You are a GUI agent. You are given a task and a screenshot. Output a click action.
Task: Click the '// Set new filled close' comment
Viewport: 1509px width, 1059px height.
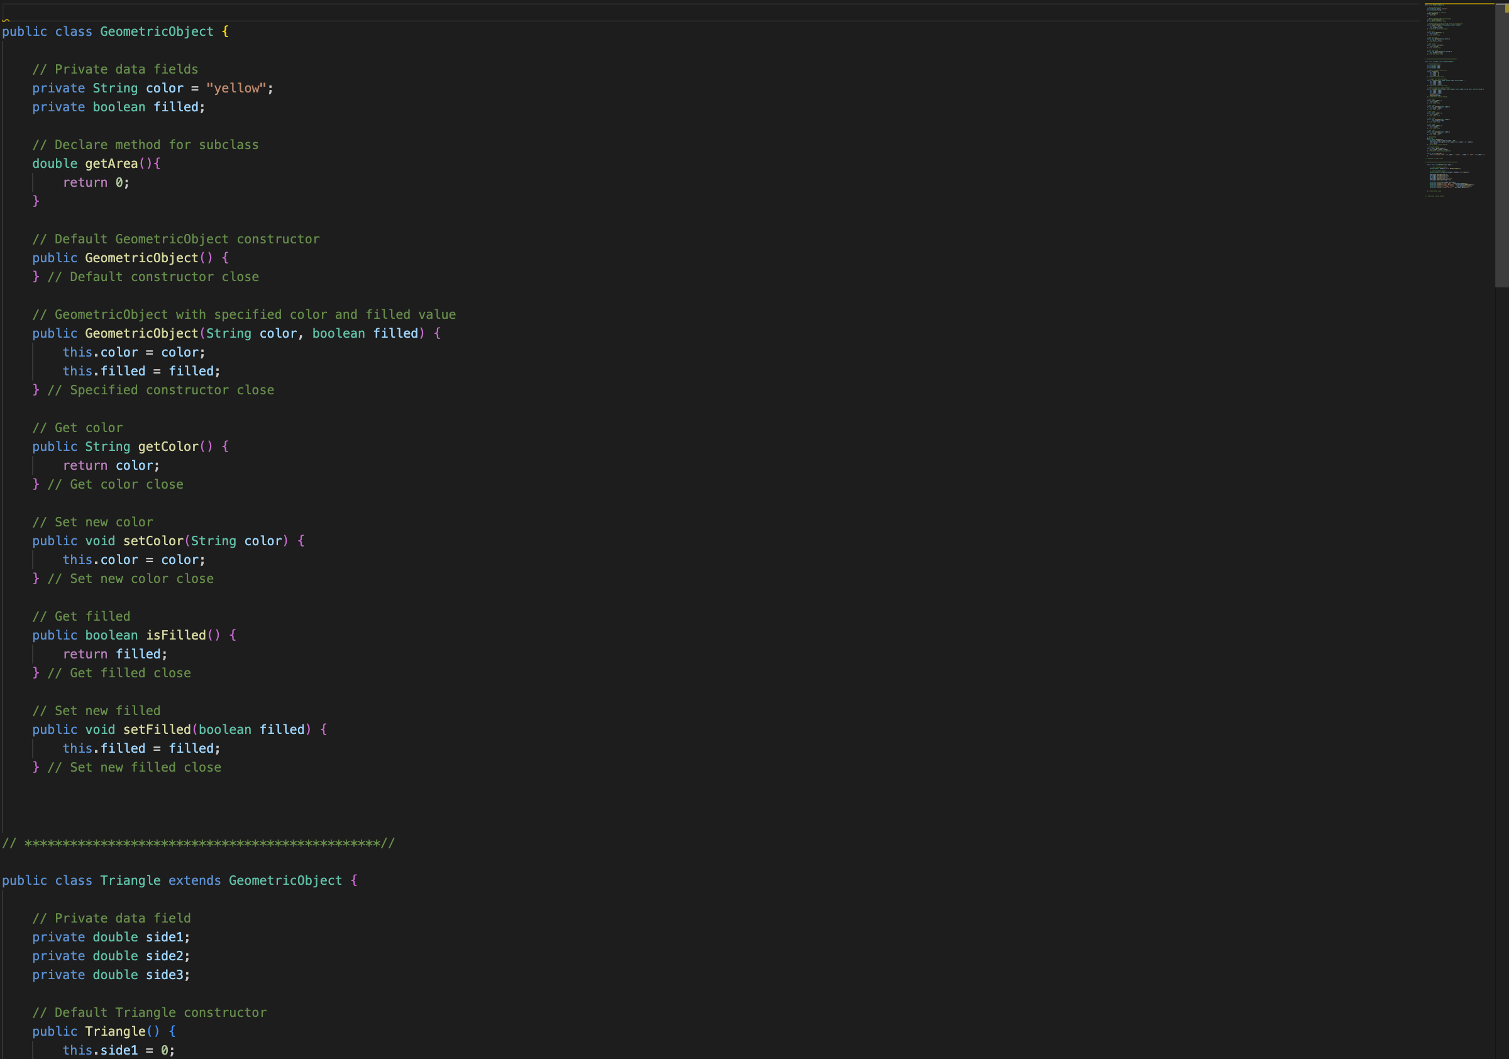click(134, 767)
